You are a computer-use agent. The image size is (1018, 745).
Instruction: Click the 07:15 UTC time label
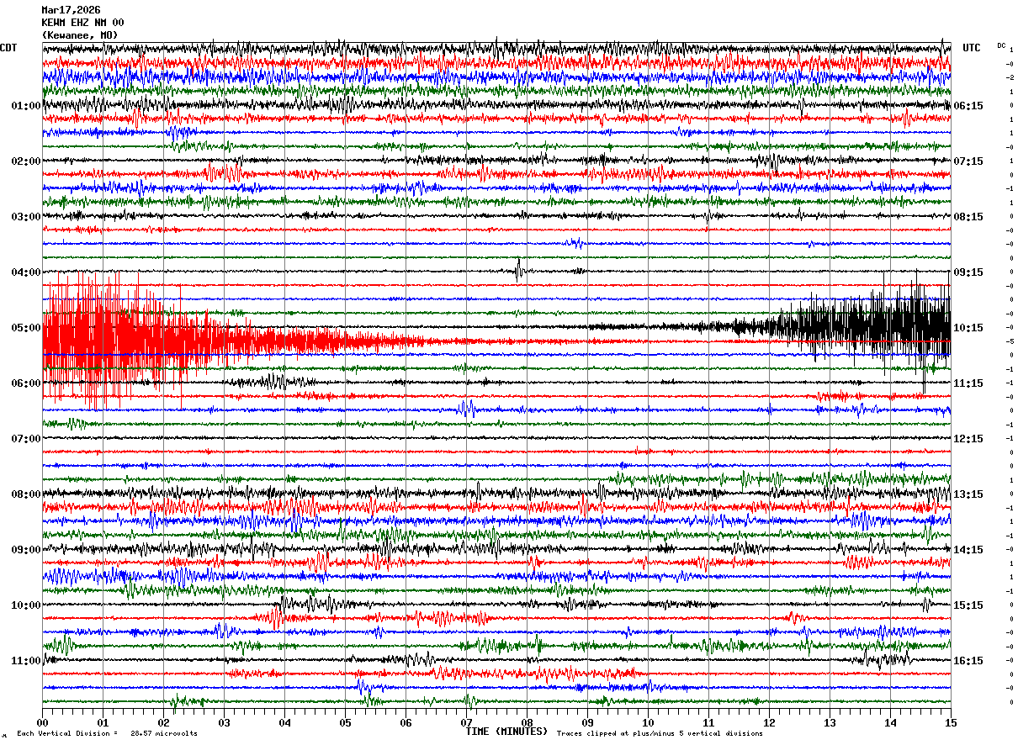click(968, 161)
